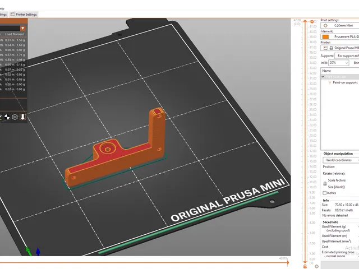Select Paint-on supports tree item
This screenshot has width=359, height=269.
coord(345,82)
